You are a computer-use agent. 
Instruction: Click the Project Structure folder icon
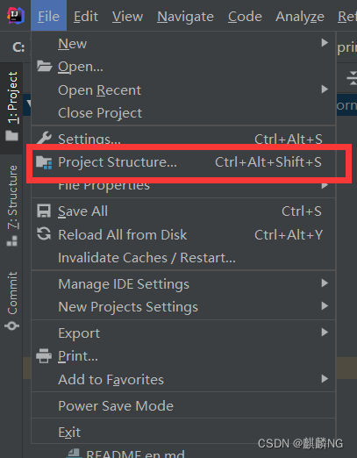tap(44, 162)
